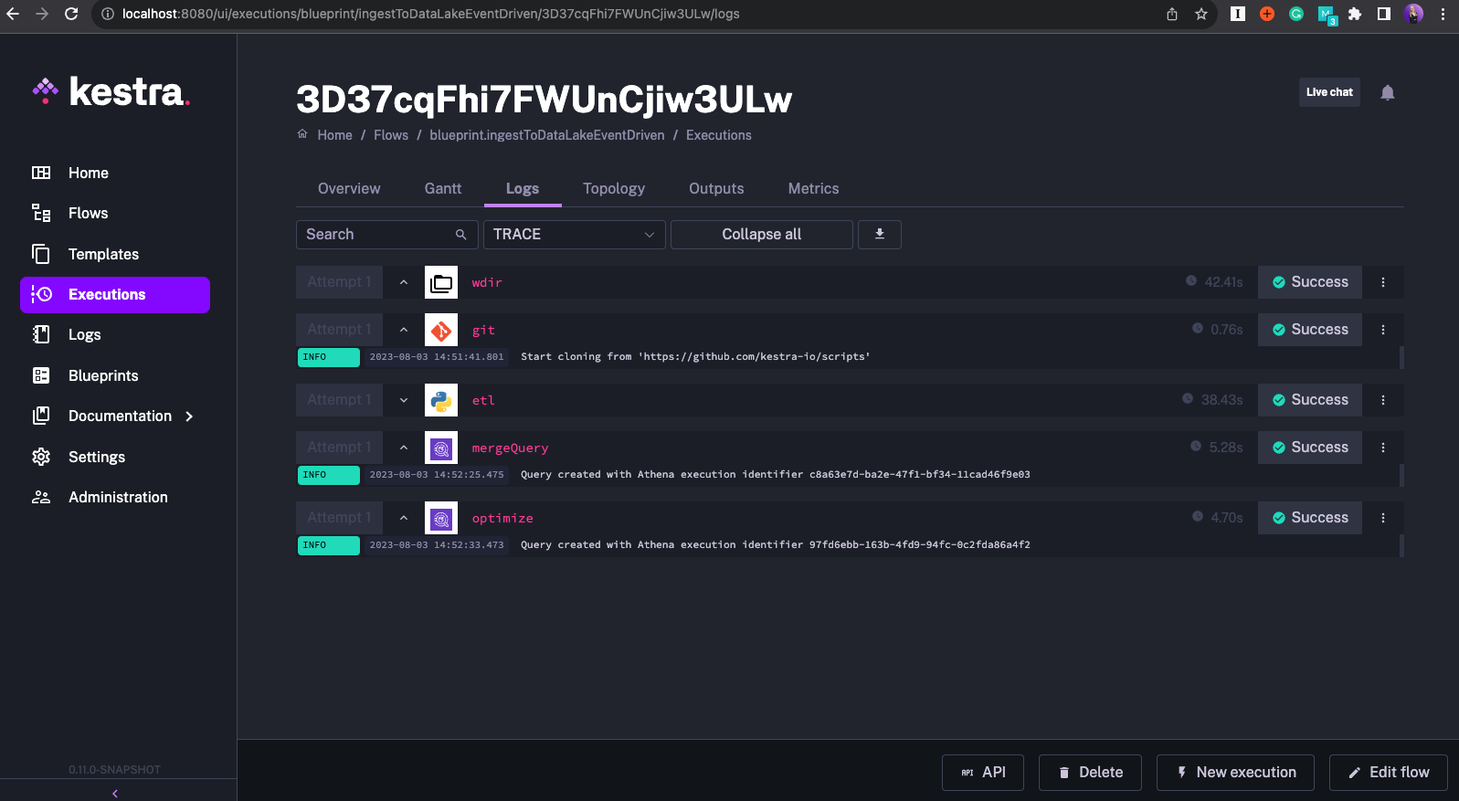Download logs using the download icon

point(879,235)
